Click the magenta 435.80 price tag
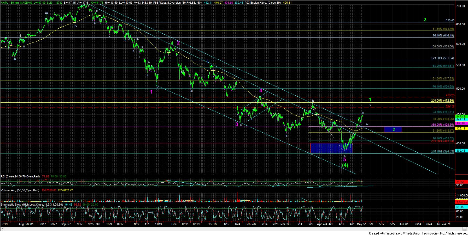 pyautogui.click(x=461, y=123)
